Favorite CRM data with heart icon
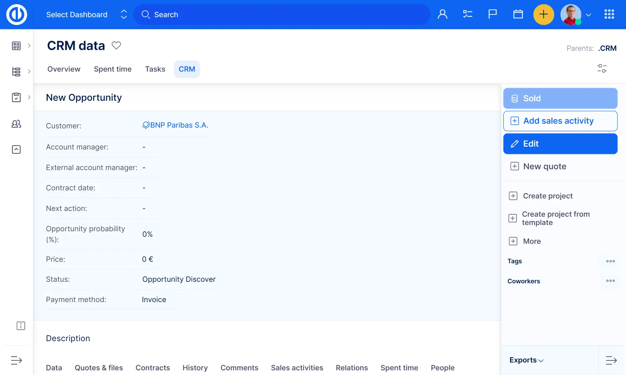 [116, 45]
